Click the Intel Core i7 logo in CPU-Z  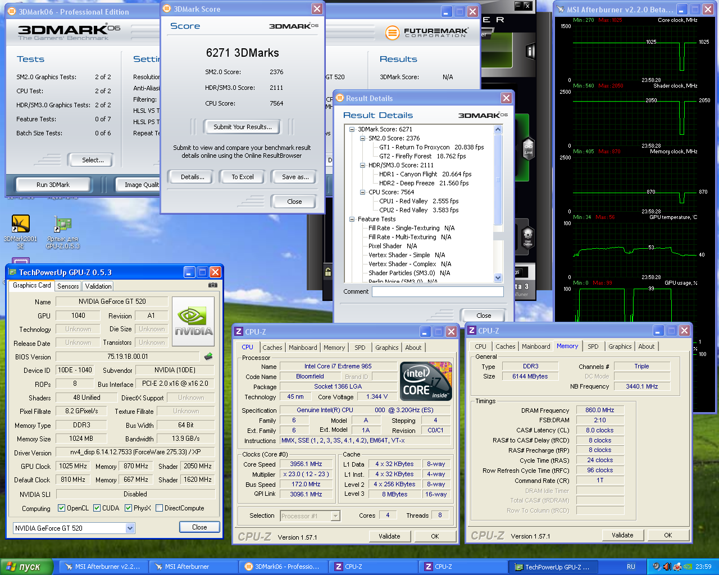pyautogui.click(x=426, y=381)
